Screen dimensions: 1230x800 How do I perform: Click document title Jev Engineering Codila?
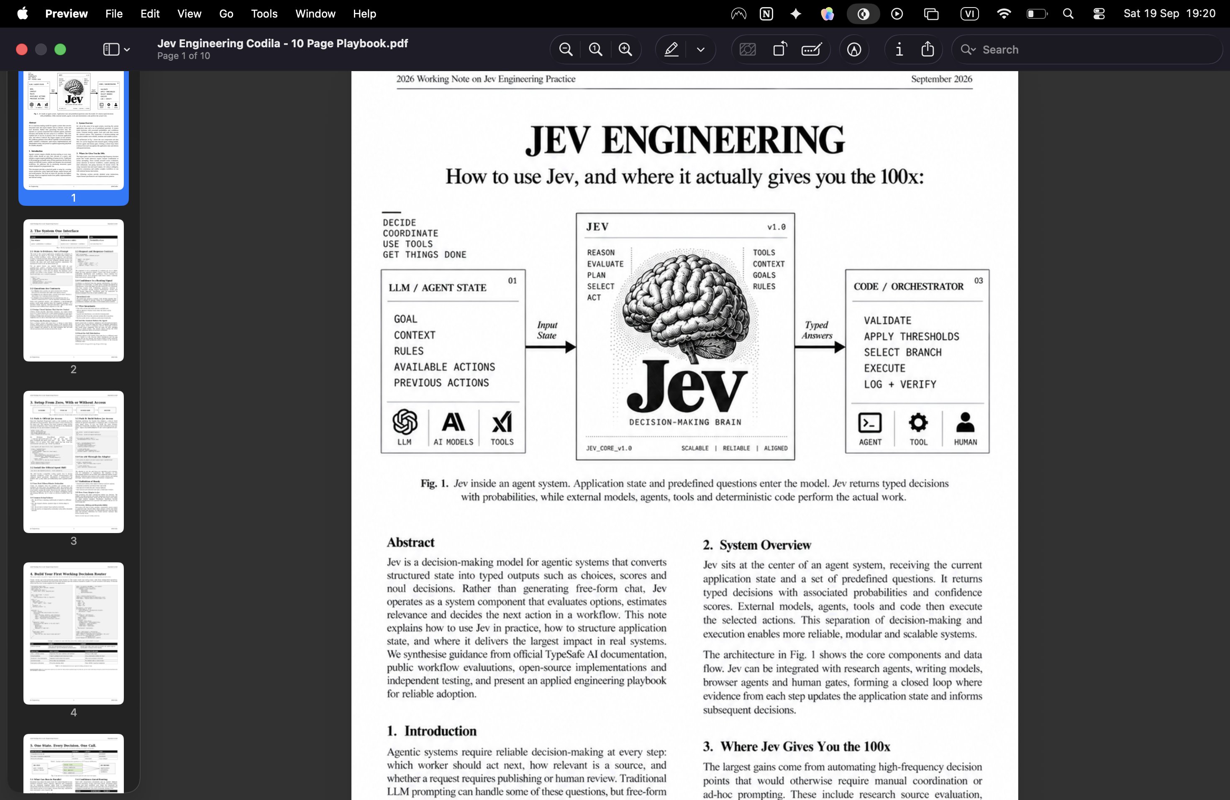point(283,44)
